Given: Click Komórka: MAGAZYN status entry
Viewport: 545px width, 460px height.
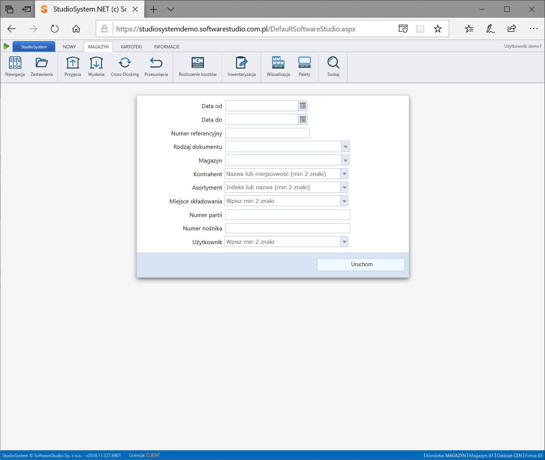Looking at the screenshot, I should click(446, 455).
